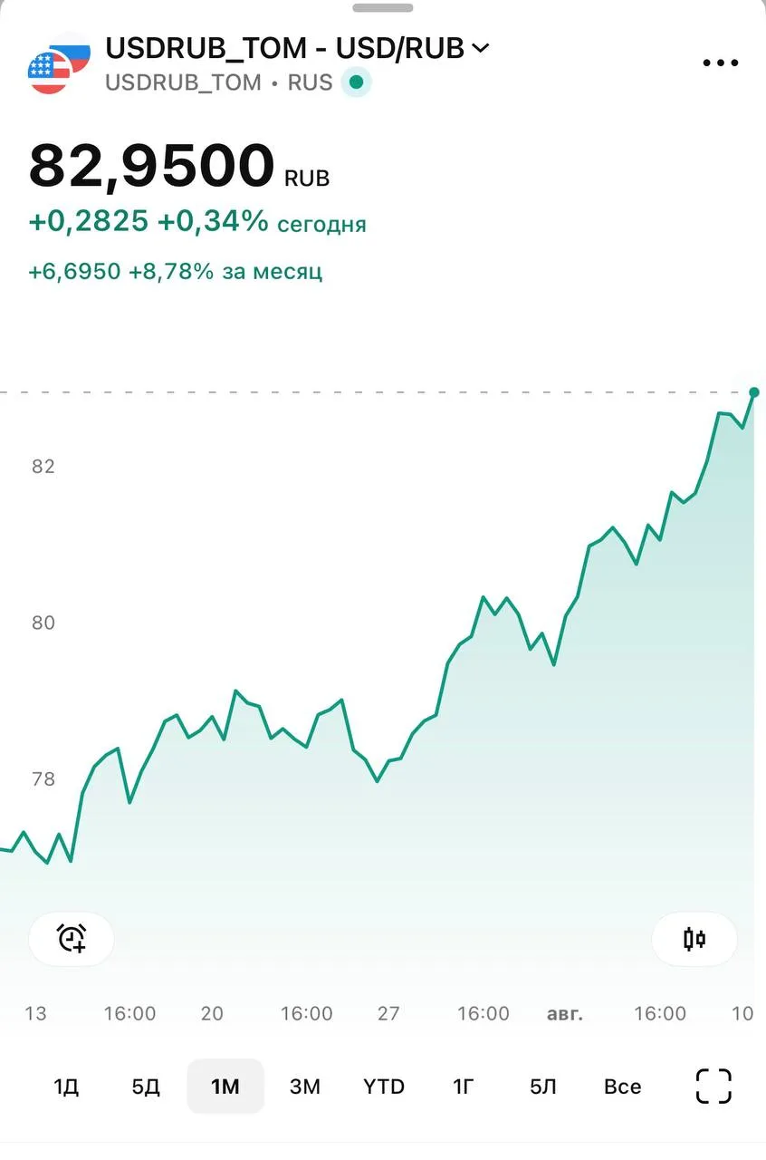Tap the sheet drag handle at top
766x1160 pixels.
383,7
